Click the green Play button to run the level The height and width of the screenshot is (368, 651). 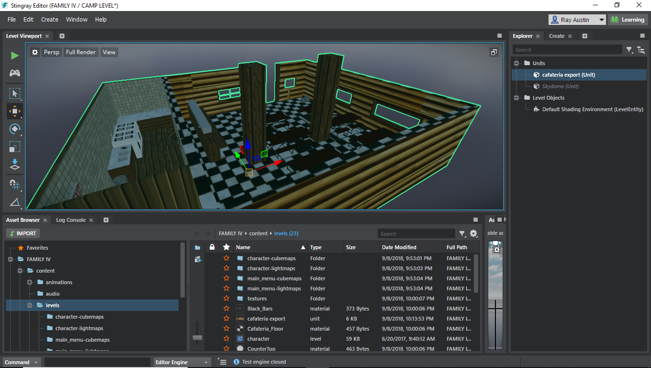[14, 55]
